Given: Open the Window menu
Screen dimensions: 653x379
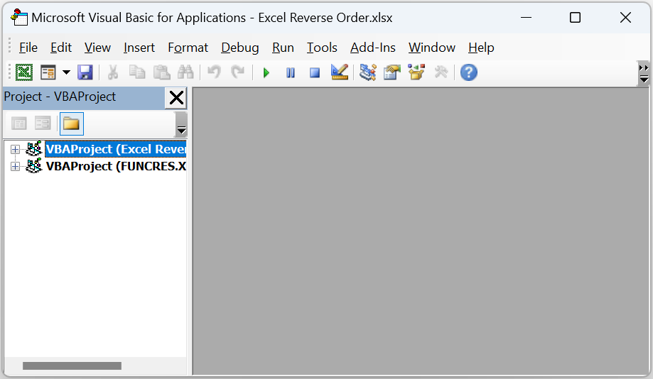Looking at the screenshot, I should [x=432, y=48].
